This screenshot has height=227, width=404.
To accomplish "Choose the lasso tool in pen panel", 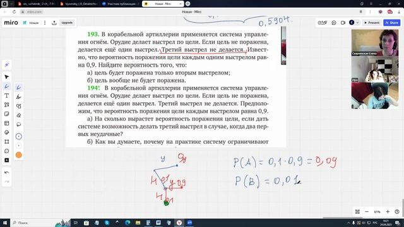I will (x=18, y=125).
